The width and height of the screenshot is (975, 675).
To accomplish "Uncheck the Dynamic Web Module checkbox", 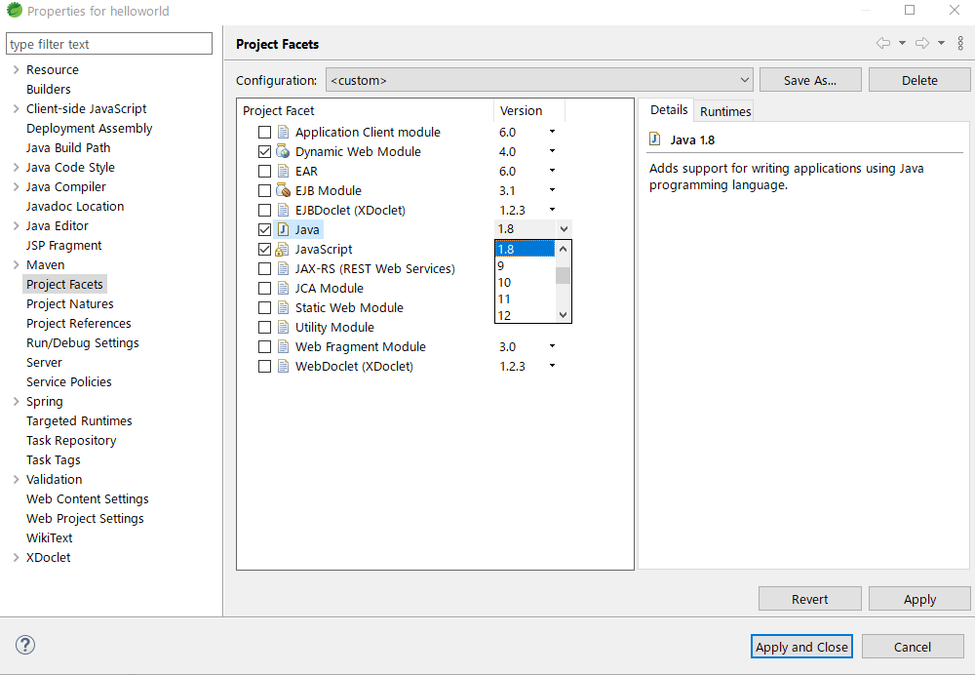I will [264, 151].
